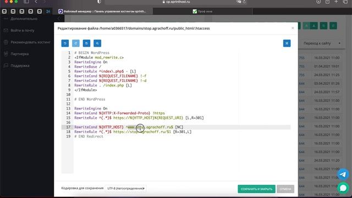Viewport: 352px width, 198px height.
Task: Click the date 24.03.2021 11:57 in the file list
Action: tap(327, 92)
